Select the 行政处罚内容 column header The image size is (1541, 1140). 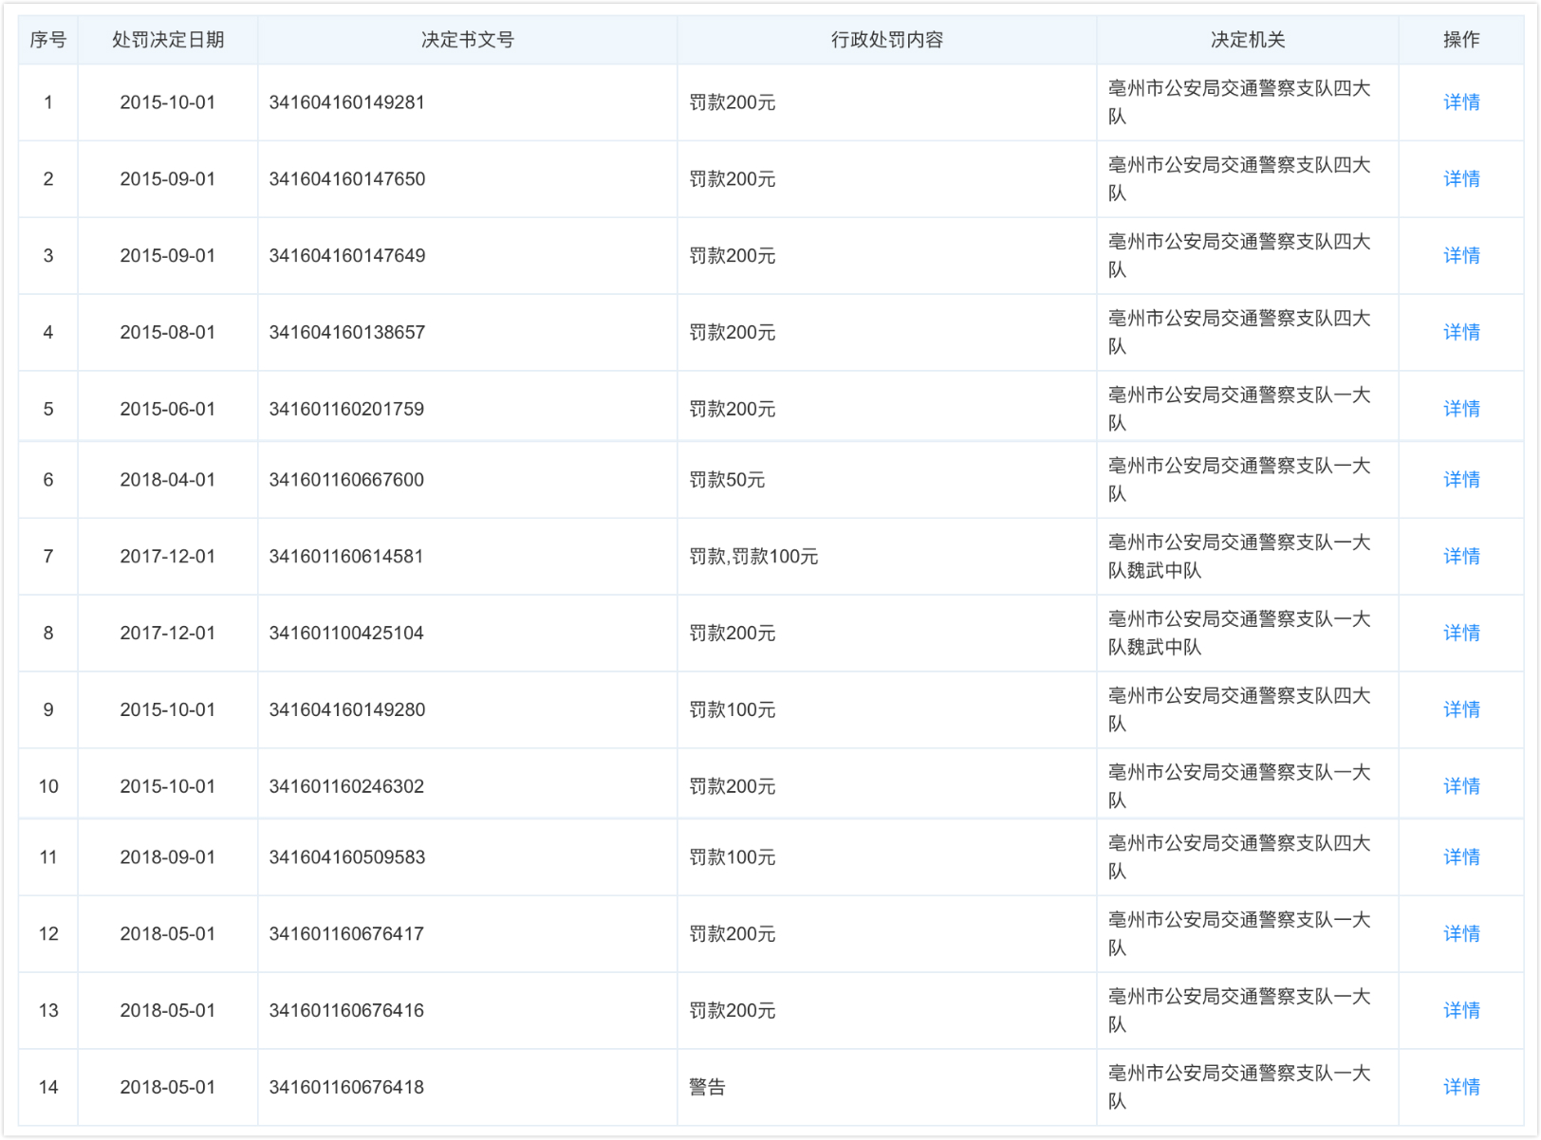coord(886,40)
